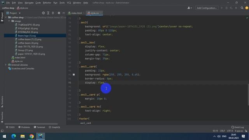Open the user account dropdown in toolbar

189,8
